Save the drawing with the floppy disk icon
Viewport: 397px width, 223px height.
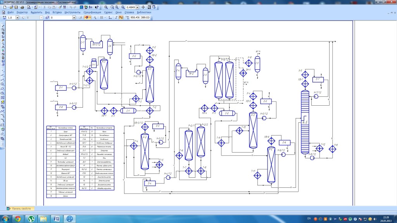point(16,7)
